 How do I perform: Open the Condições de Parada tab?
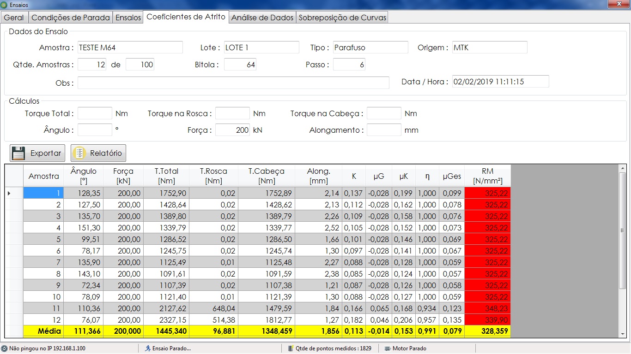71,18
